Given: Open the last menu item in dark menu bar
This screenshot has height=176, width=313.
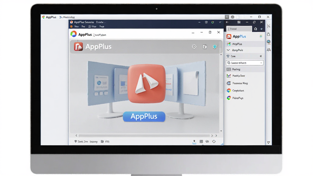Looking at the screenshot, I should coord(101,27).
